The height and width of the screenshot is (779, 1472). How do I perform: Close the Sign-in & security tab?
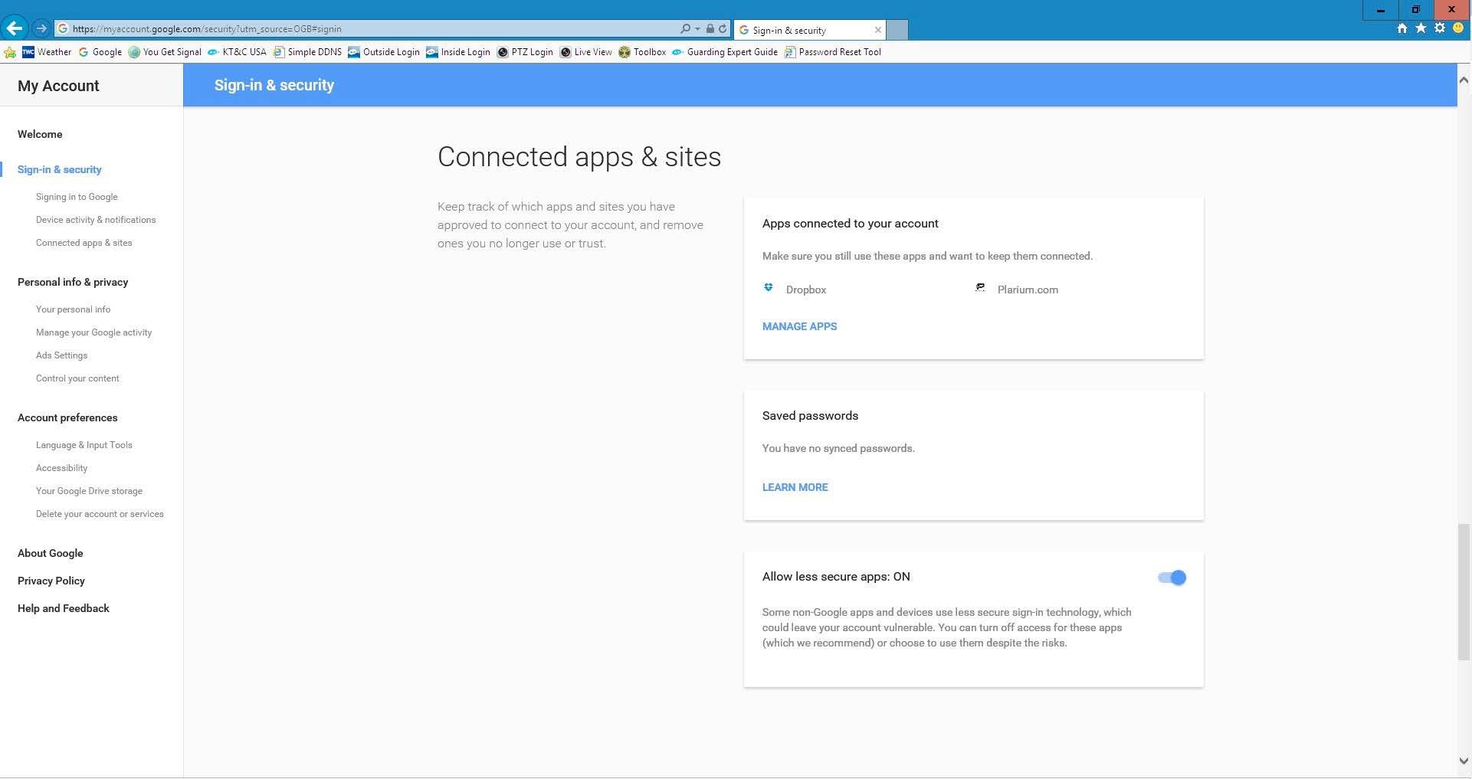point(877,30)
